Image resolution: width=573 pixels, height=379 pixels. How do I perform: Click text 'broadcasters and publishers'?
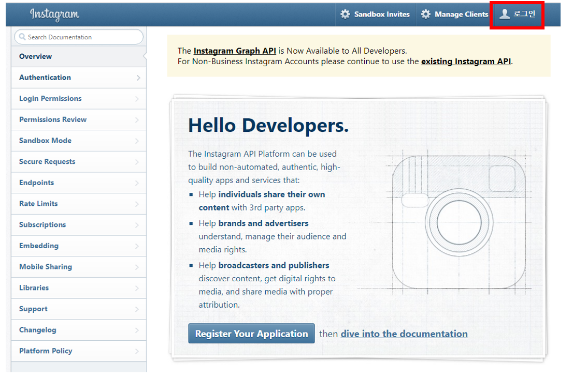click(x=274, y=265)
